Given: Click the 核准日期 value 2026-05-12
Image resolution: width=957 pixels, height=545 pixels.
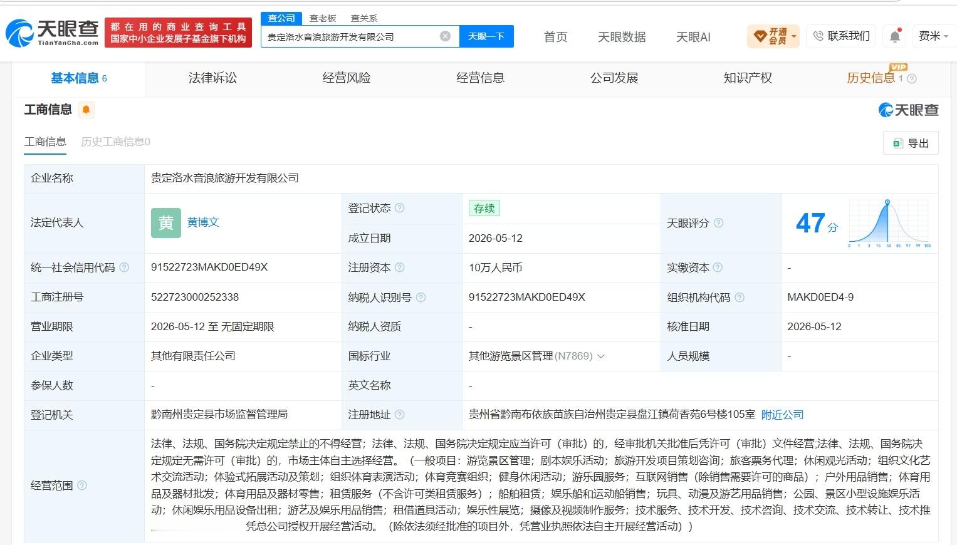Looking at the screenshot, I should (x=814, y=326).
